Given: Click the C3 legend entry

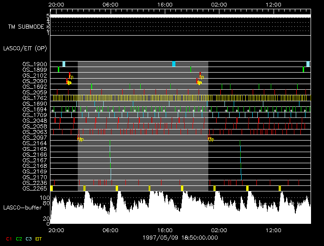Looking at the screenshot, I should click(x=29, y=239).
